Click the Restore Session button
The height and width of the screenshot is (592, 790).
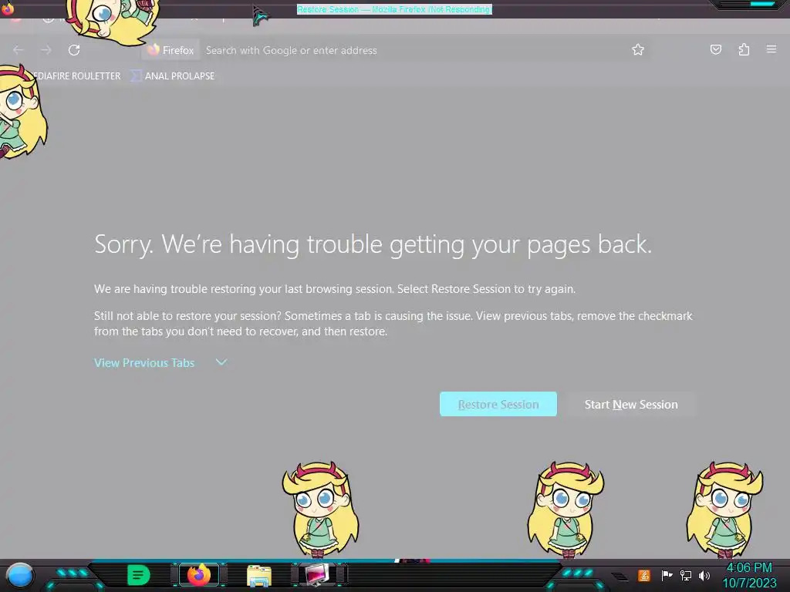coord(498,404)
